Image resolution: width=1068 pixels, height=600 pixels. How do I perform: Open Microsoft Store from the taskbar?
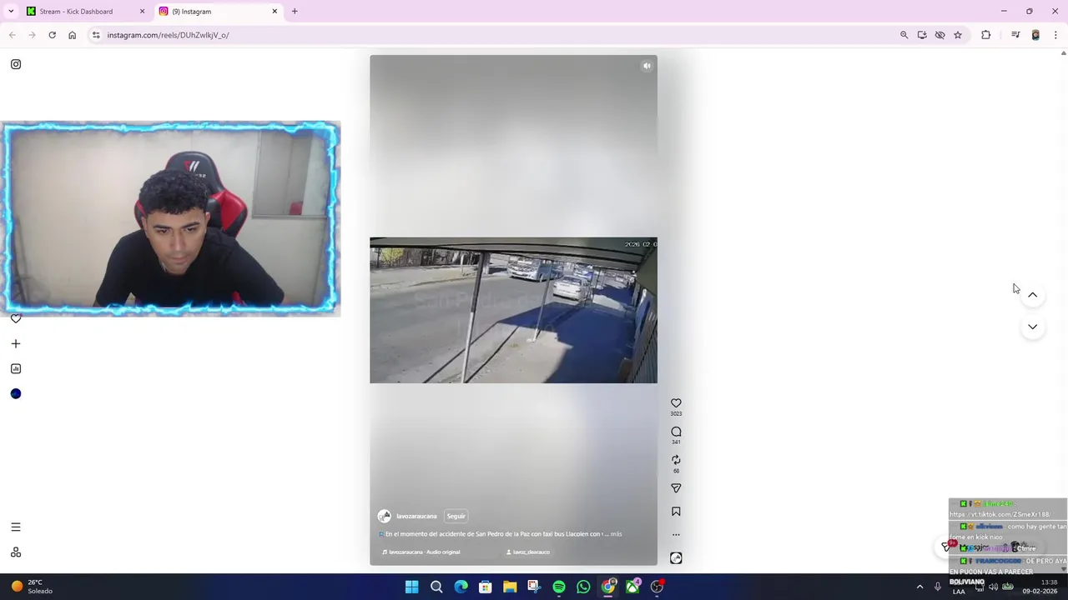pyautogui.click(x=486, y=587)
